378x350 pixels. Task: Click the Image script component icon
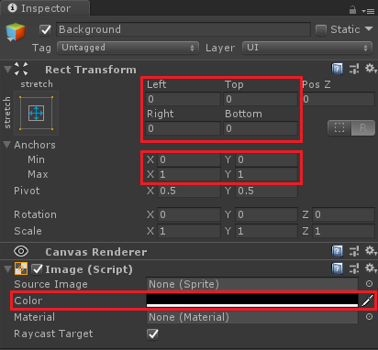(x=21, y=268)
